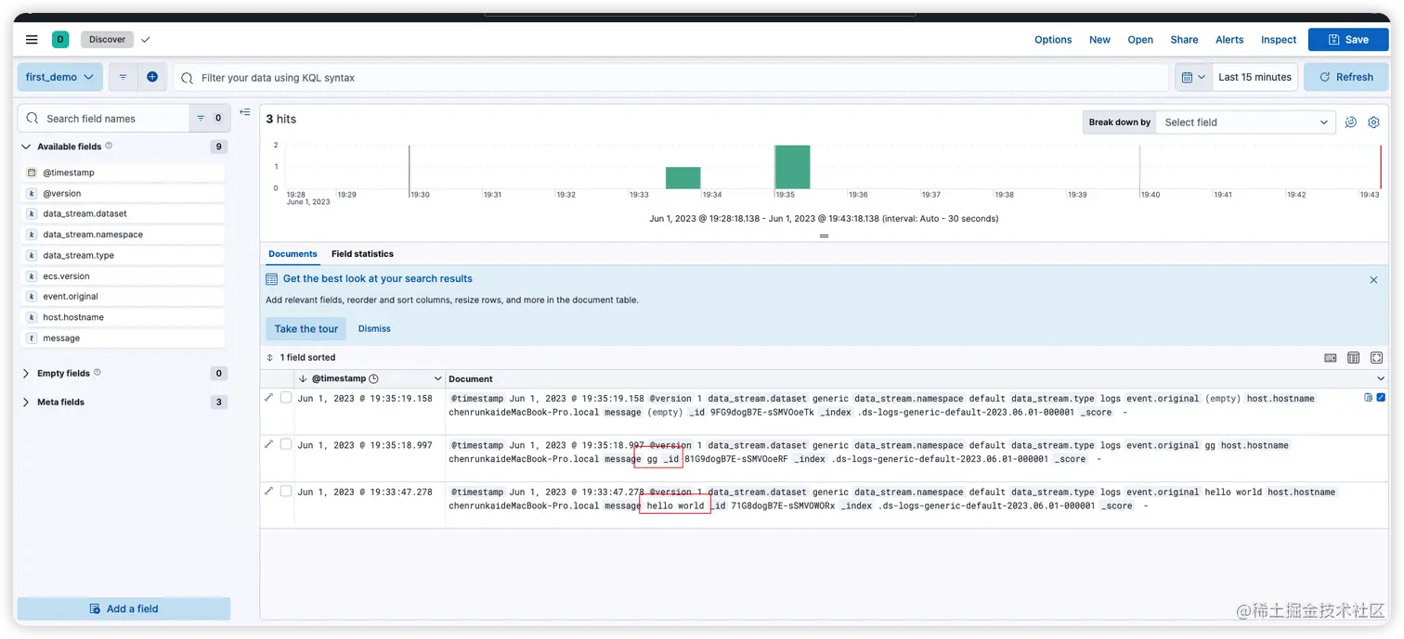Image resolution: width=1404 pixels, height=639 pixels.
Task: Click the edit visualization icon beside breakdown
Action: point(1351,122)
